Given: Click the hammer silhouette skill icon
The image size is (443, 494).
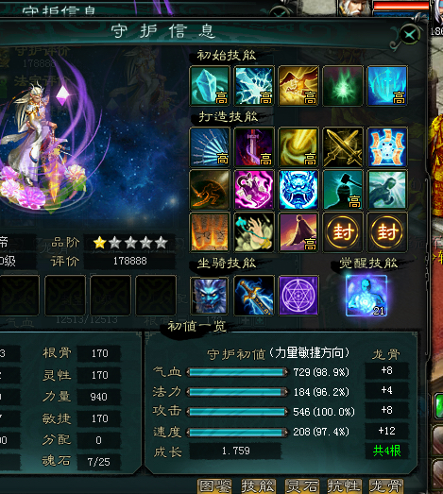Looking at the screenshot, I should [343, 190].
